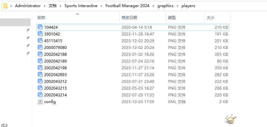267x127 pixels.
Task: Click highlighted item in navigation pane
Action: coord(15,22)
